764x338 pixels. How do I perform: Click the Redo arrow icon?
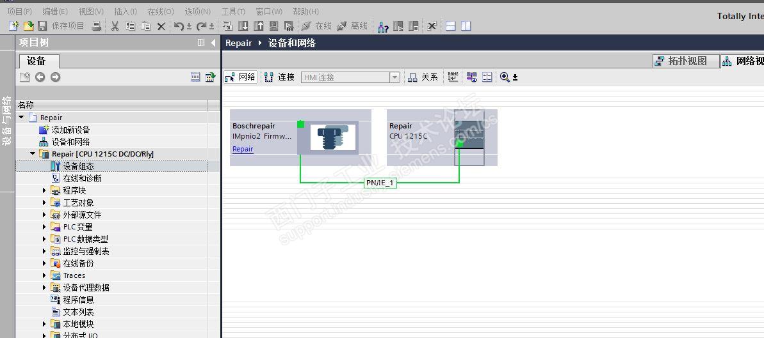click(x=201, y=26)
